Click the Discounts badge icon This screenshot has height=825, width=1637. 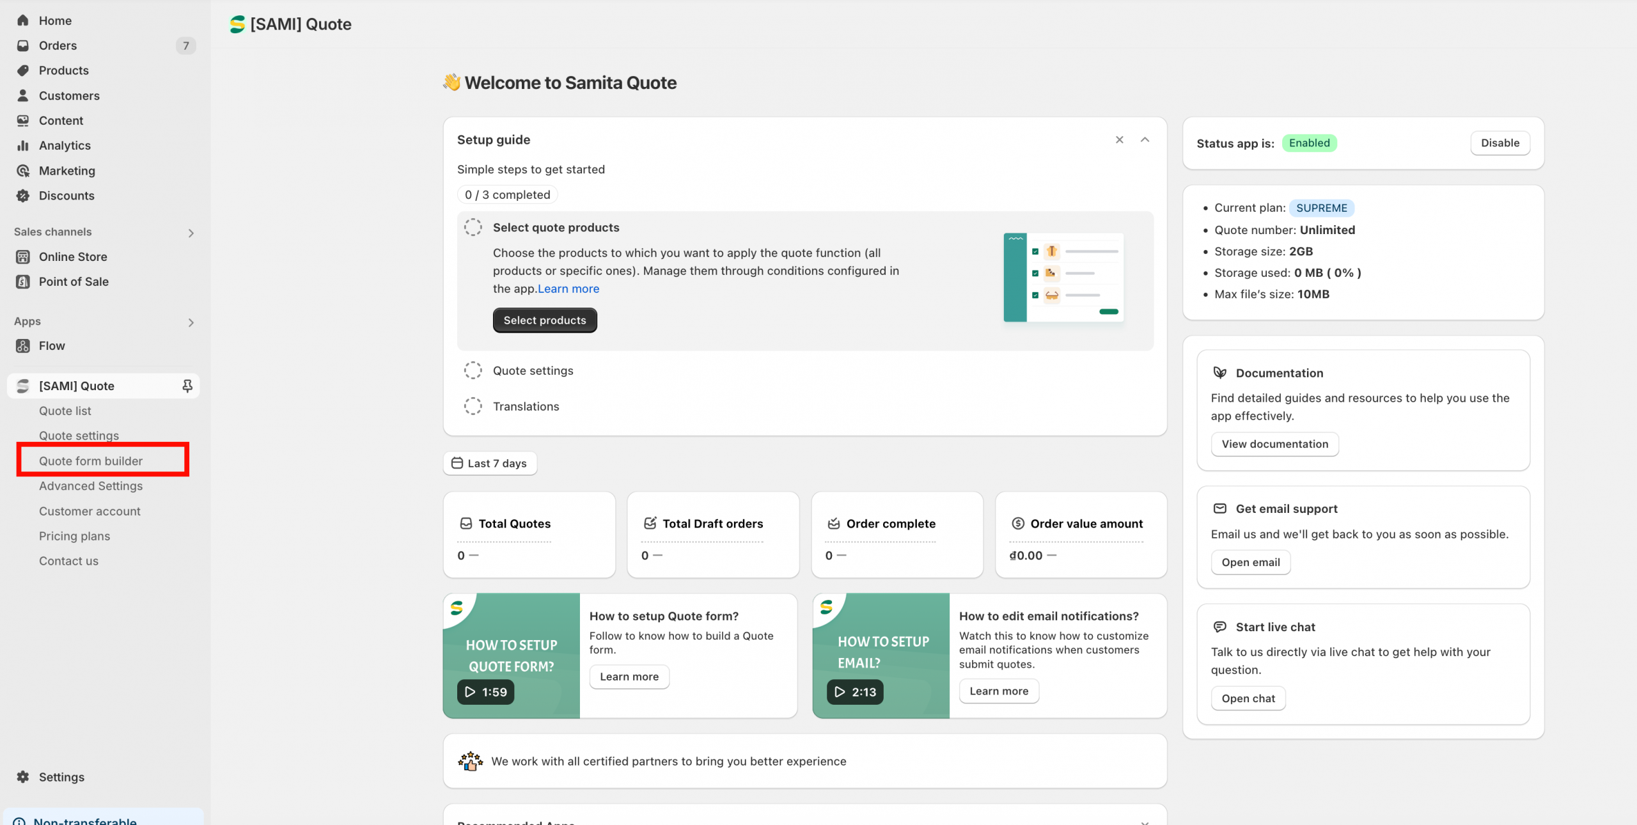[23, 196]
